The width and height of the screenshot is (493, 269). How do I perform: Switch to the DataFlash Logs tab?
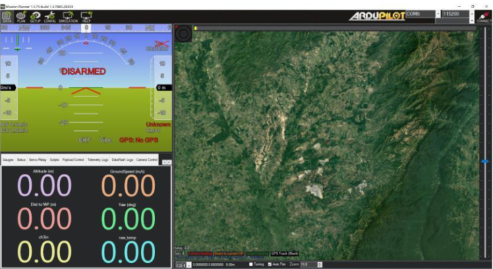(122, 160)
